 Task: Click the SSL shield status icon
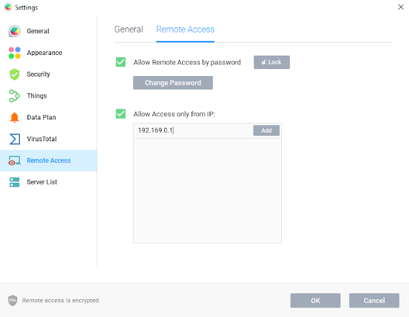click(x=13, y=300)
